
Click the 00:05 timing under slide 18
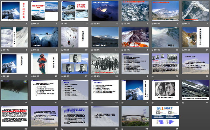(x=96, y=76)
